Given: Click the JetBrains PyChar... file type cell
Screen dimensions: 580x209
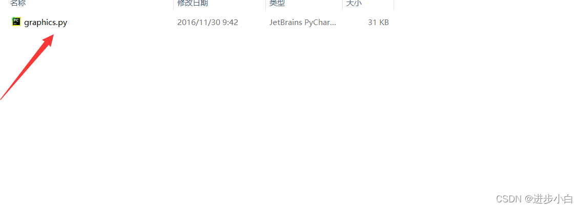Looking at the screenshot, I should 303,22.
